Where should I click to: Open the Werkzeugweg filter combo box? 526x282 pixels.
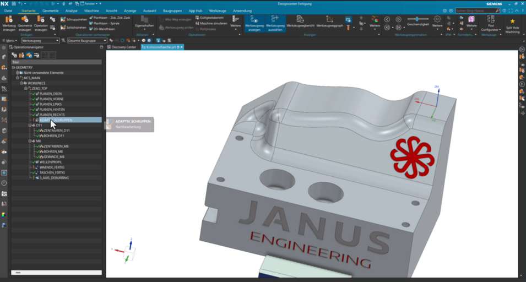point(40,41)
